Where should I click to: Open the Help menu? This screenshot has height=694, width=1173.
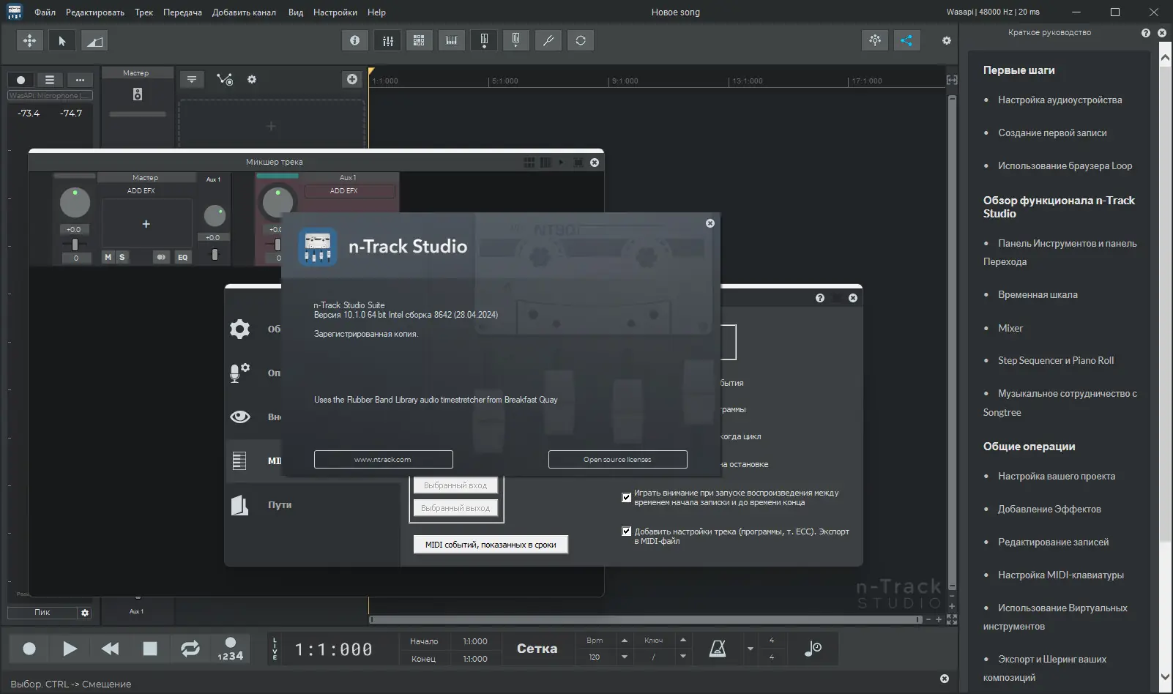(376, 12)
